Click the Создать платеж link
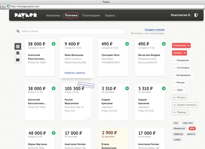 [154, 30]
